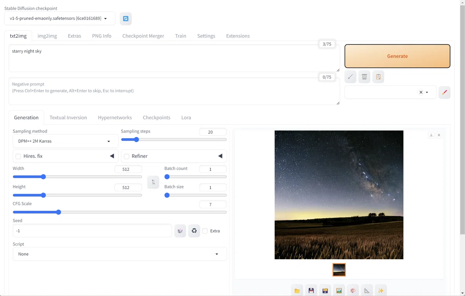Click the Seed input field
The width and height of the screenshot is (465, 296).
tap(92, 231)
